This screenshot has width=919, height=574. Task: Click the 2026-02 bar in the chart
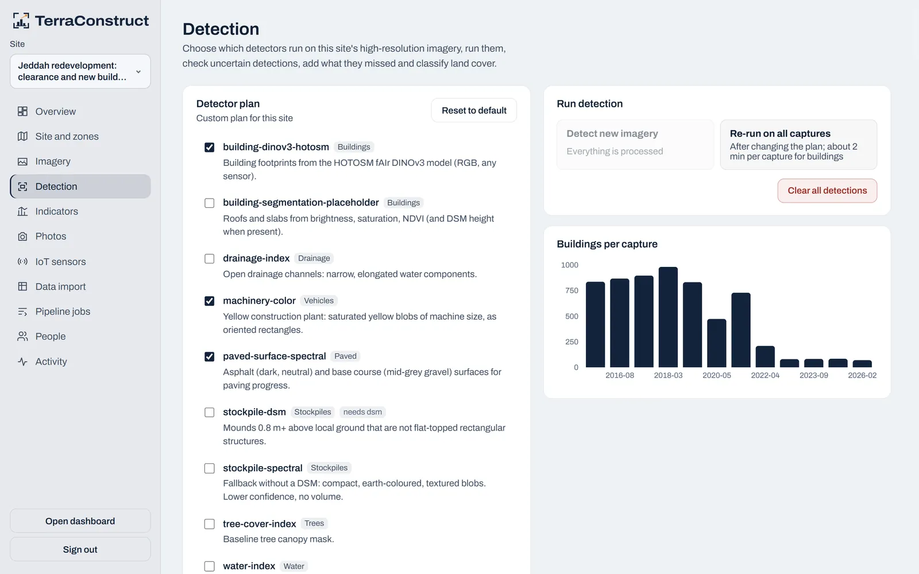[x=862, y=364]
